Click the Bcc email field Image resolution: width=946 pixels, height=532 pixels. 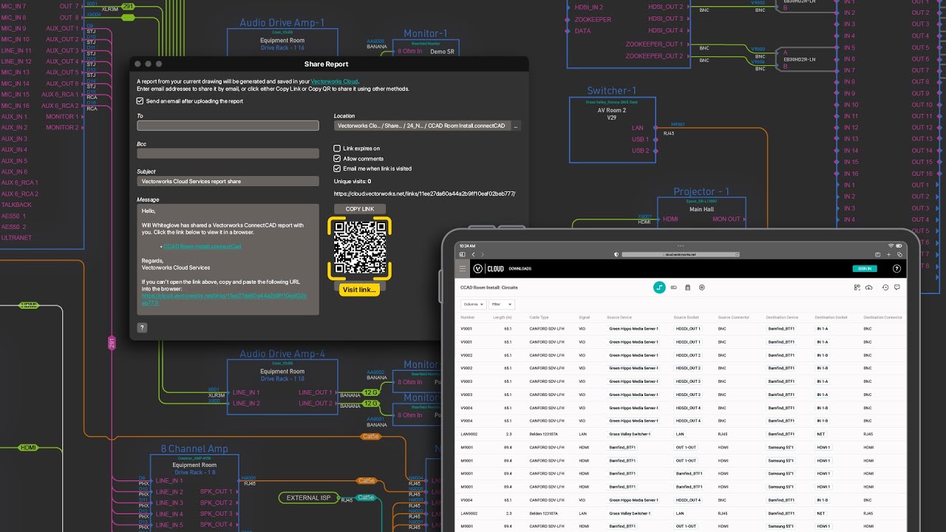click(x=228, y=154)
